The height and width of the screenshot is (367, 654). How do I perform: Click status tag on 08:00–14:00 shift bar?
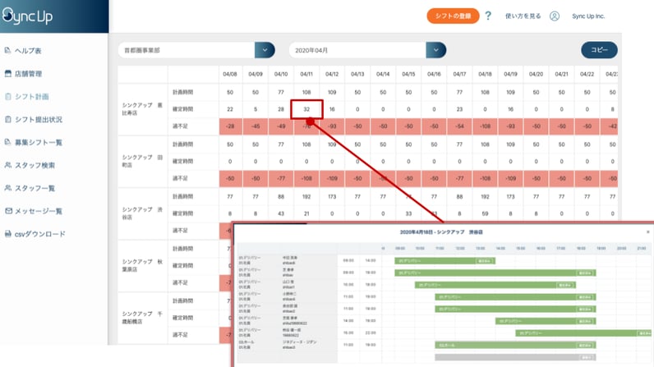[x=485, y=261]
